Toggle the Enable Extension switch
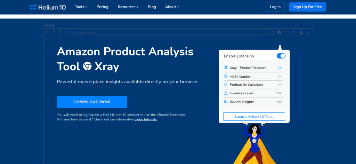The image size is (356, 164). [x=281, y=56]
